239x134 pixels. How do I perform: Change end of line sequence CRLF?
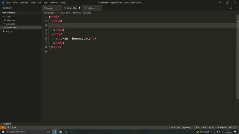pos(204,127)
